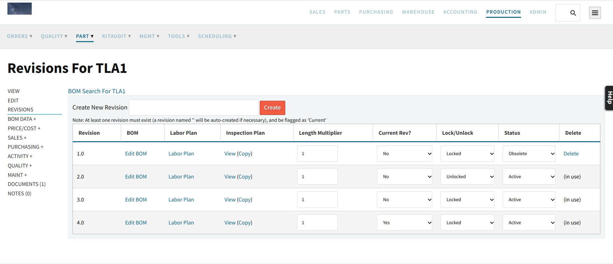Viewport: 613px width, 264px height.
Task: Focus the Create New Revision text field
Action: [x=194, y=108]
